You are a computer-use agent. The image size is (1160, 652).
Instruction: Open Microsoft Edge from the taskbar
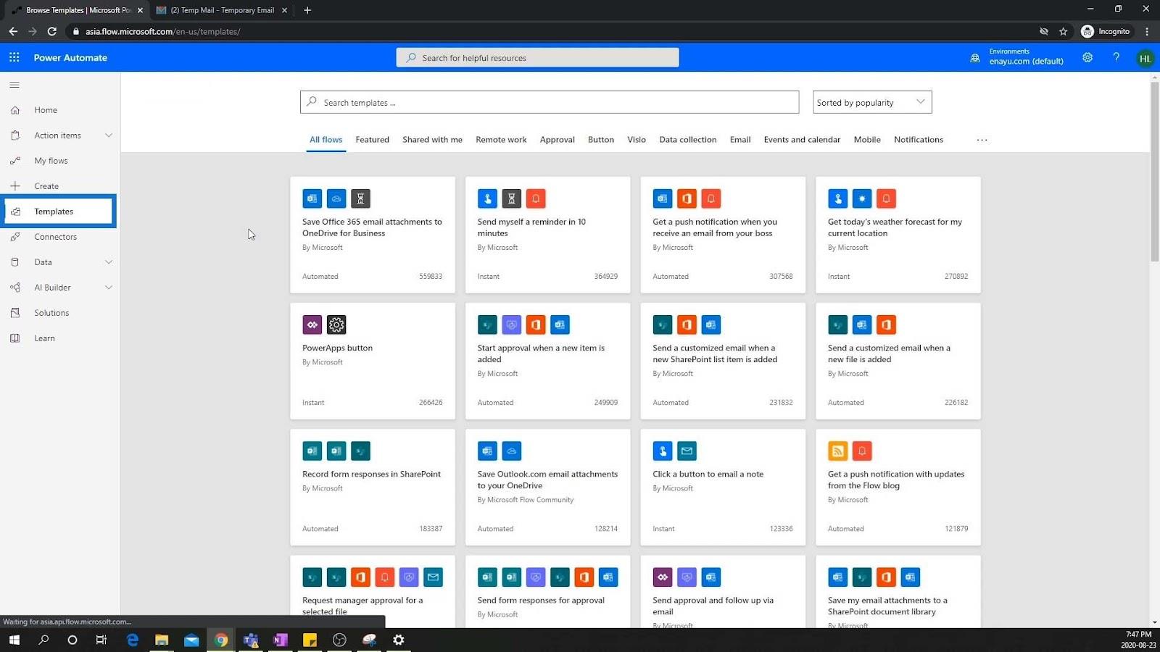coord(133,640)
